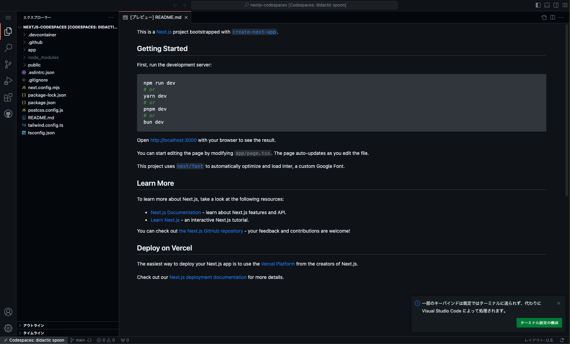Image resolution: width=570 pixels, height=344 pixels.
Task: Follow the create-next-app link
Action: pyautogui.click(x=255, y=32)
